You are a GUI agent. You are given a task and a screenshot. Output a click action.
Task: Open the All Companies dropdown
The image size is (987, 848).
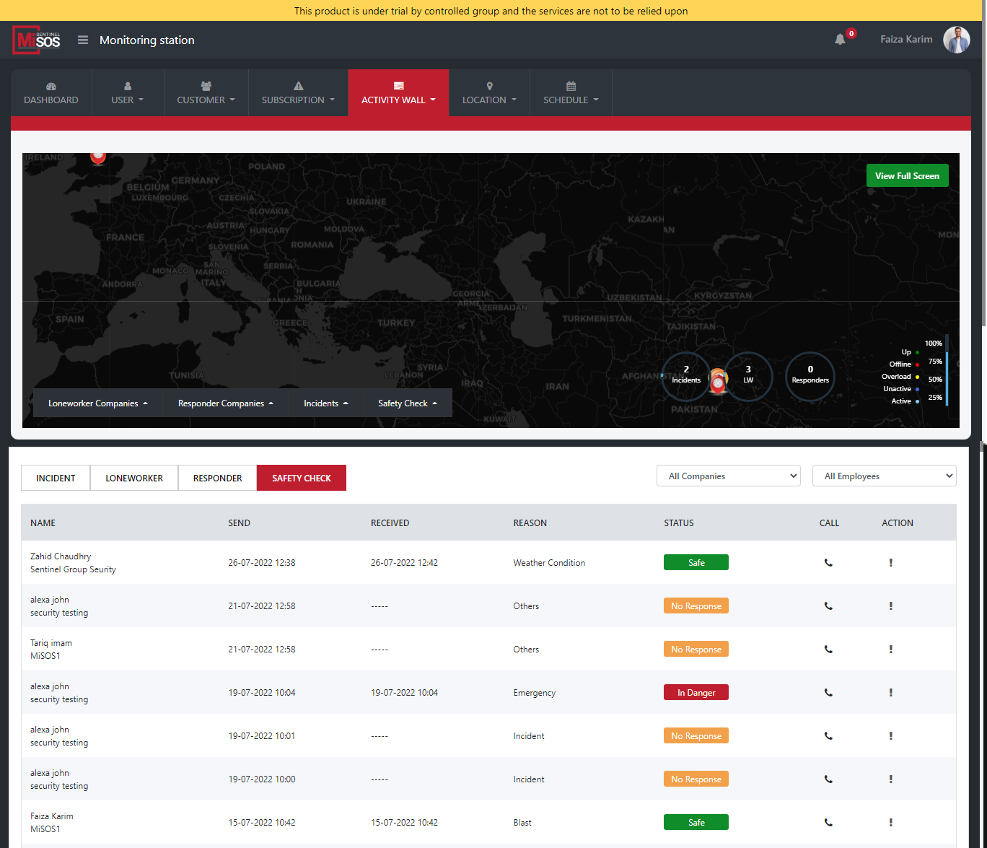click(x=728, y=476)
